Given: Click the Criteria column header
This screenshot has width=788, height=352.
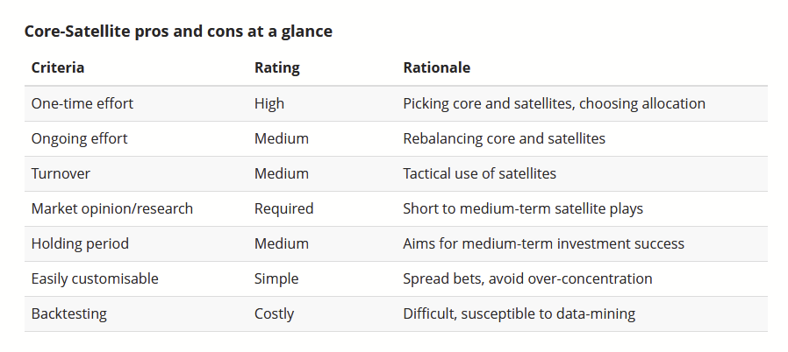Looking at the screenshot, I should click(57, 67).
